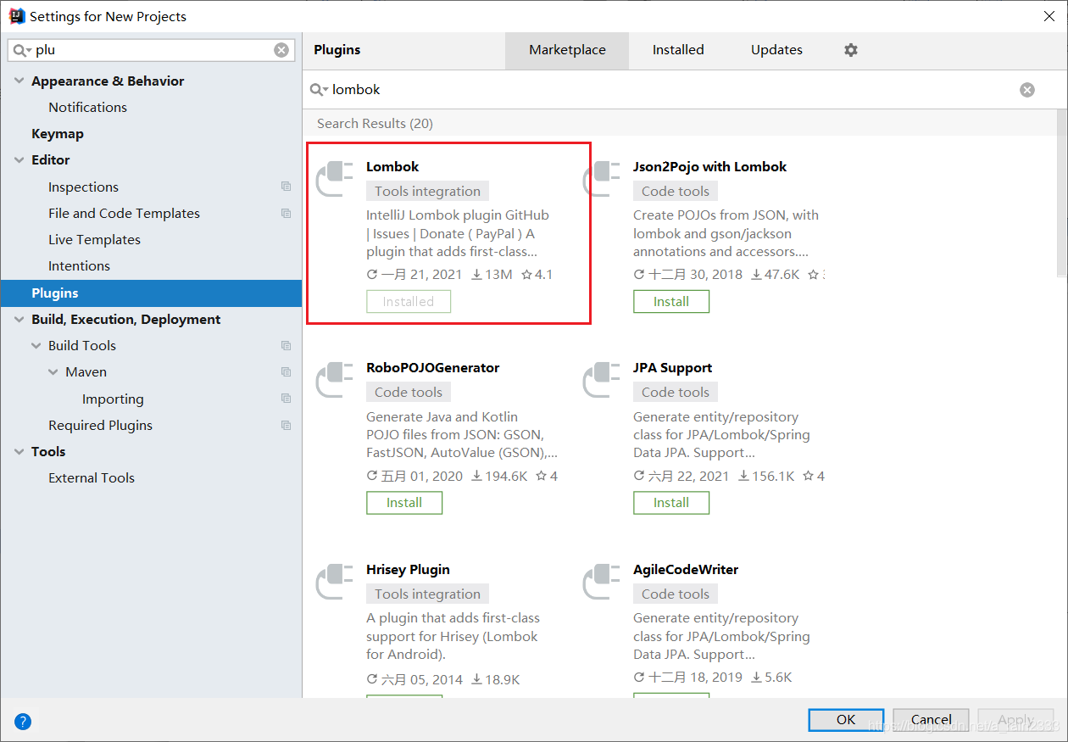Open External Tools settings
1068x742 pixels.
click(x=92, y=478)
